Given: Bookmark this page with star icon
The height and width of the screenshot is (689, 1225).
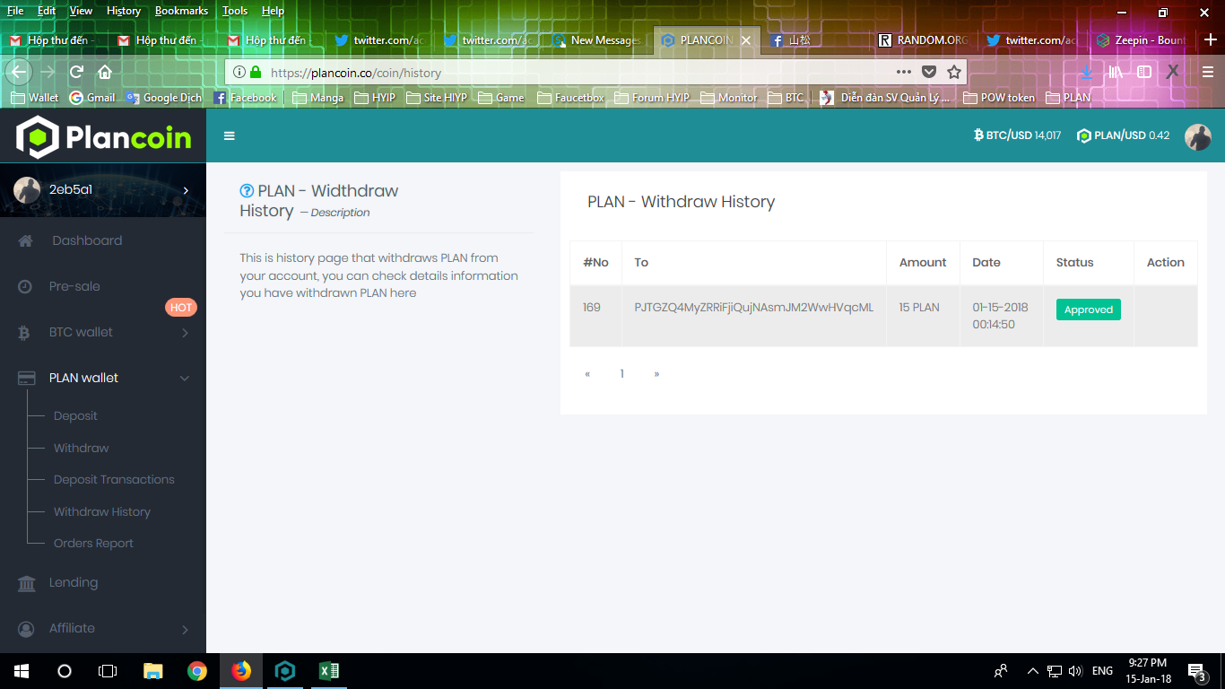Looking at the screenshot, I should (954, 72).
